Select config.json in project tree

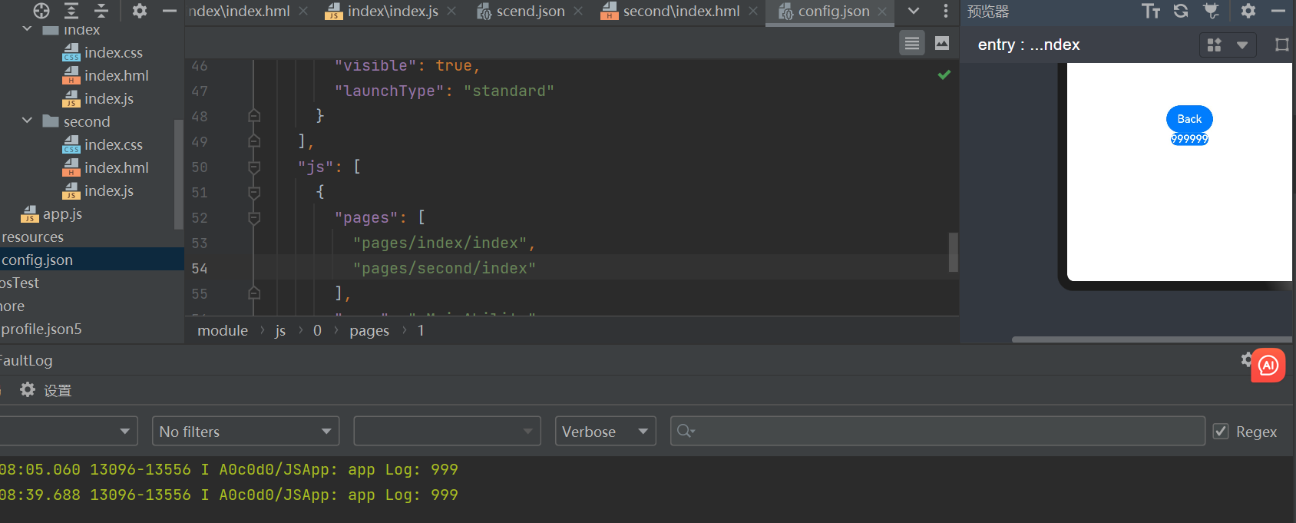pyautogui.click(x=37, y=260)
